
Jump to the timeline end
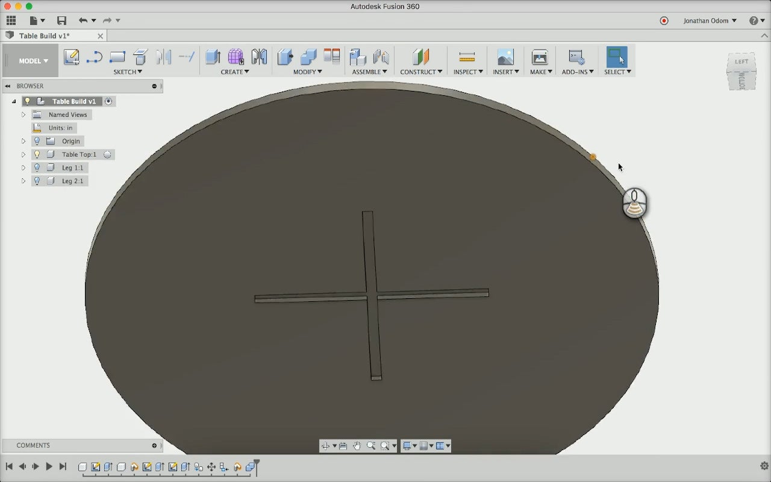[62, 466]
